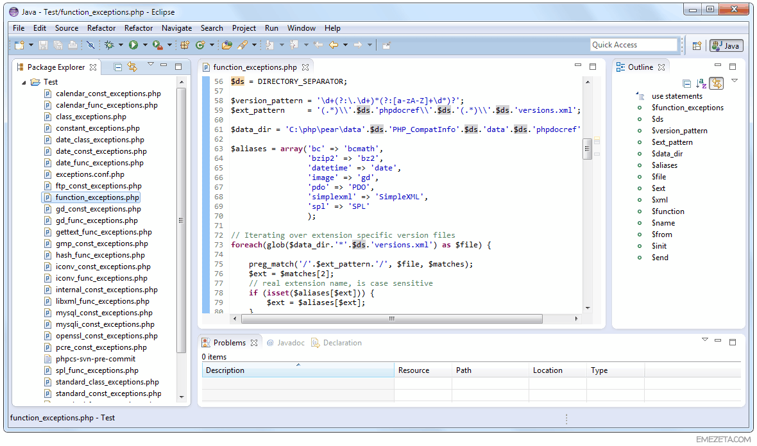The width and height of the screenshot is (757, 446).
Task: Collapse all in the Outline view
Action: coord(687,84)
